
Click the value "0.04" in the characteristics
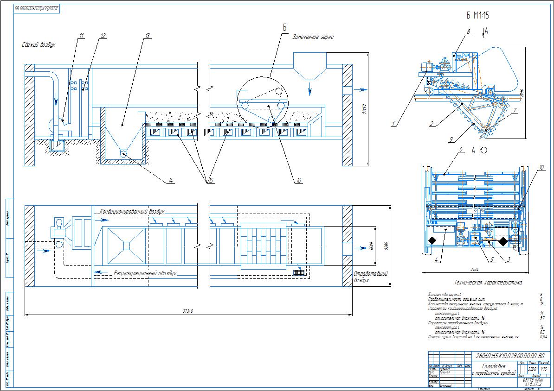tap(543, 337)
